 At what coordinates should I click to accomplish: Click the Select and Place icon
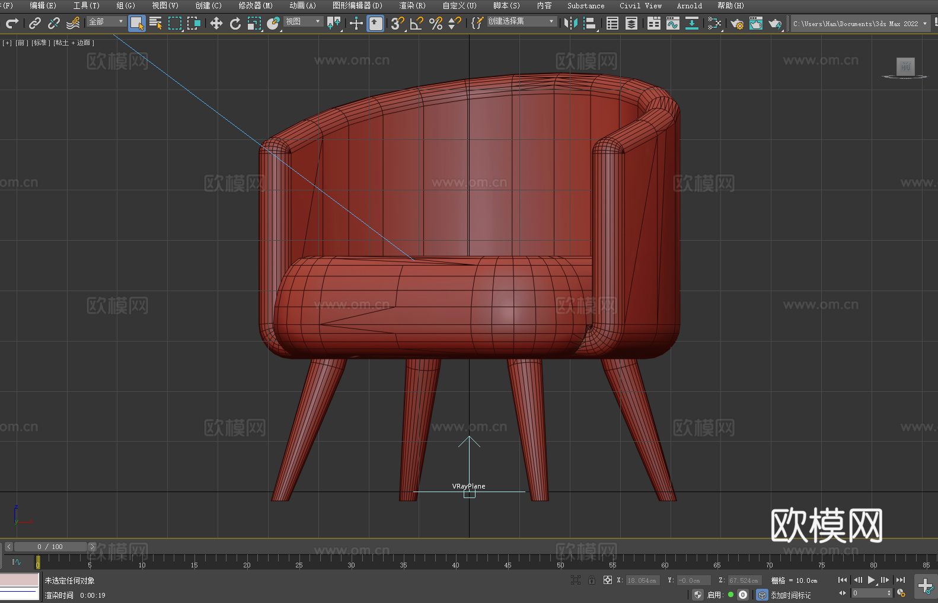273,23
